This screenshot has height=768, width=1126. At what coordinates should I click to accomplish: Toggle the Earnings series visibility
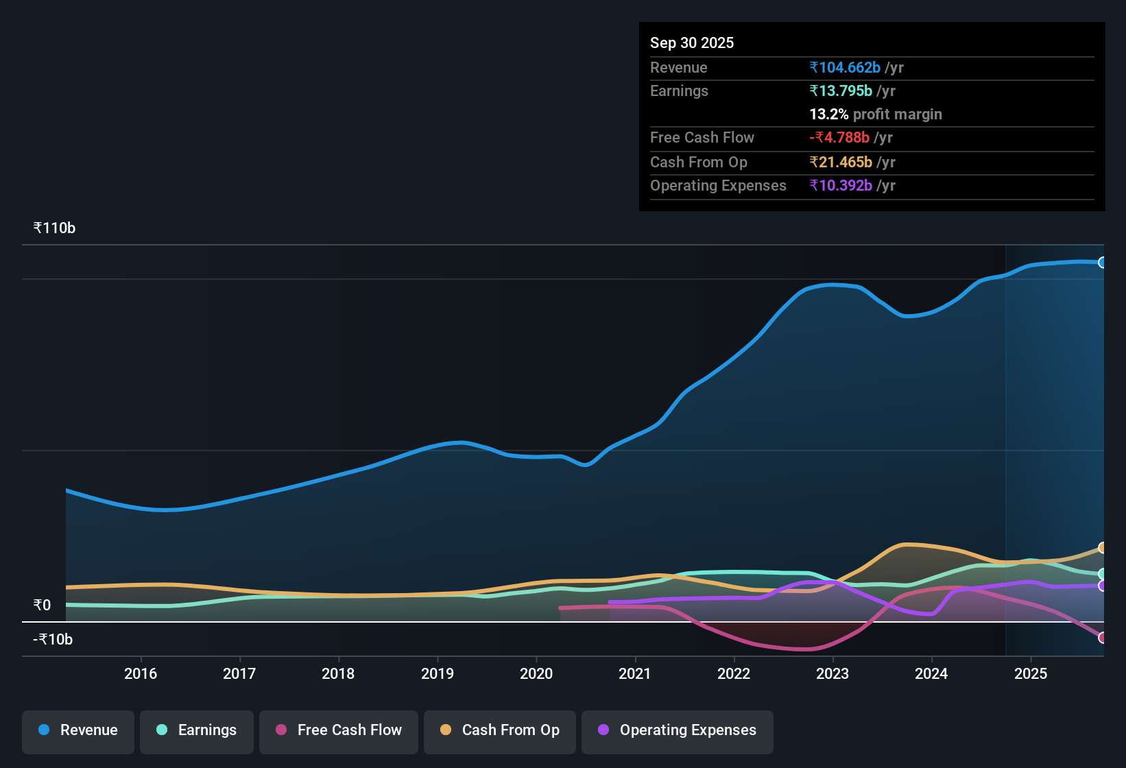196,731
